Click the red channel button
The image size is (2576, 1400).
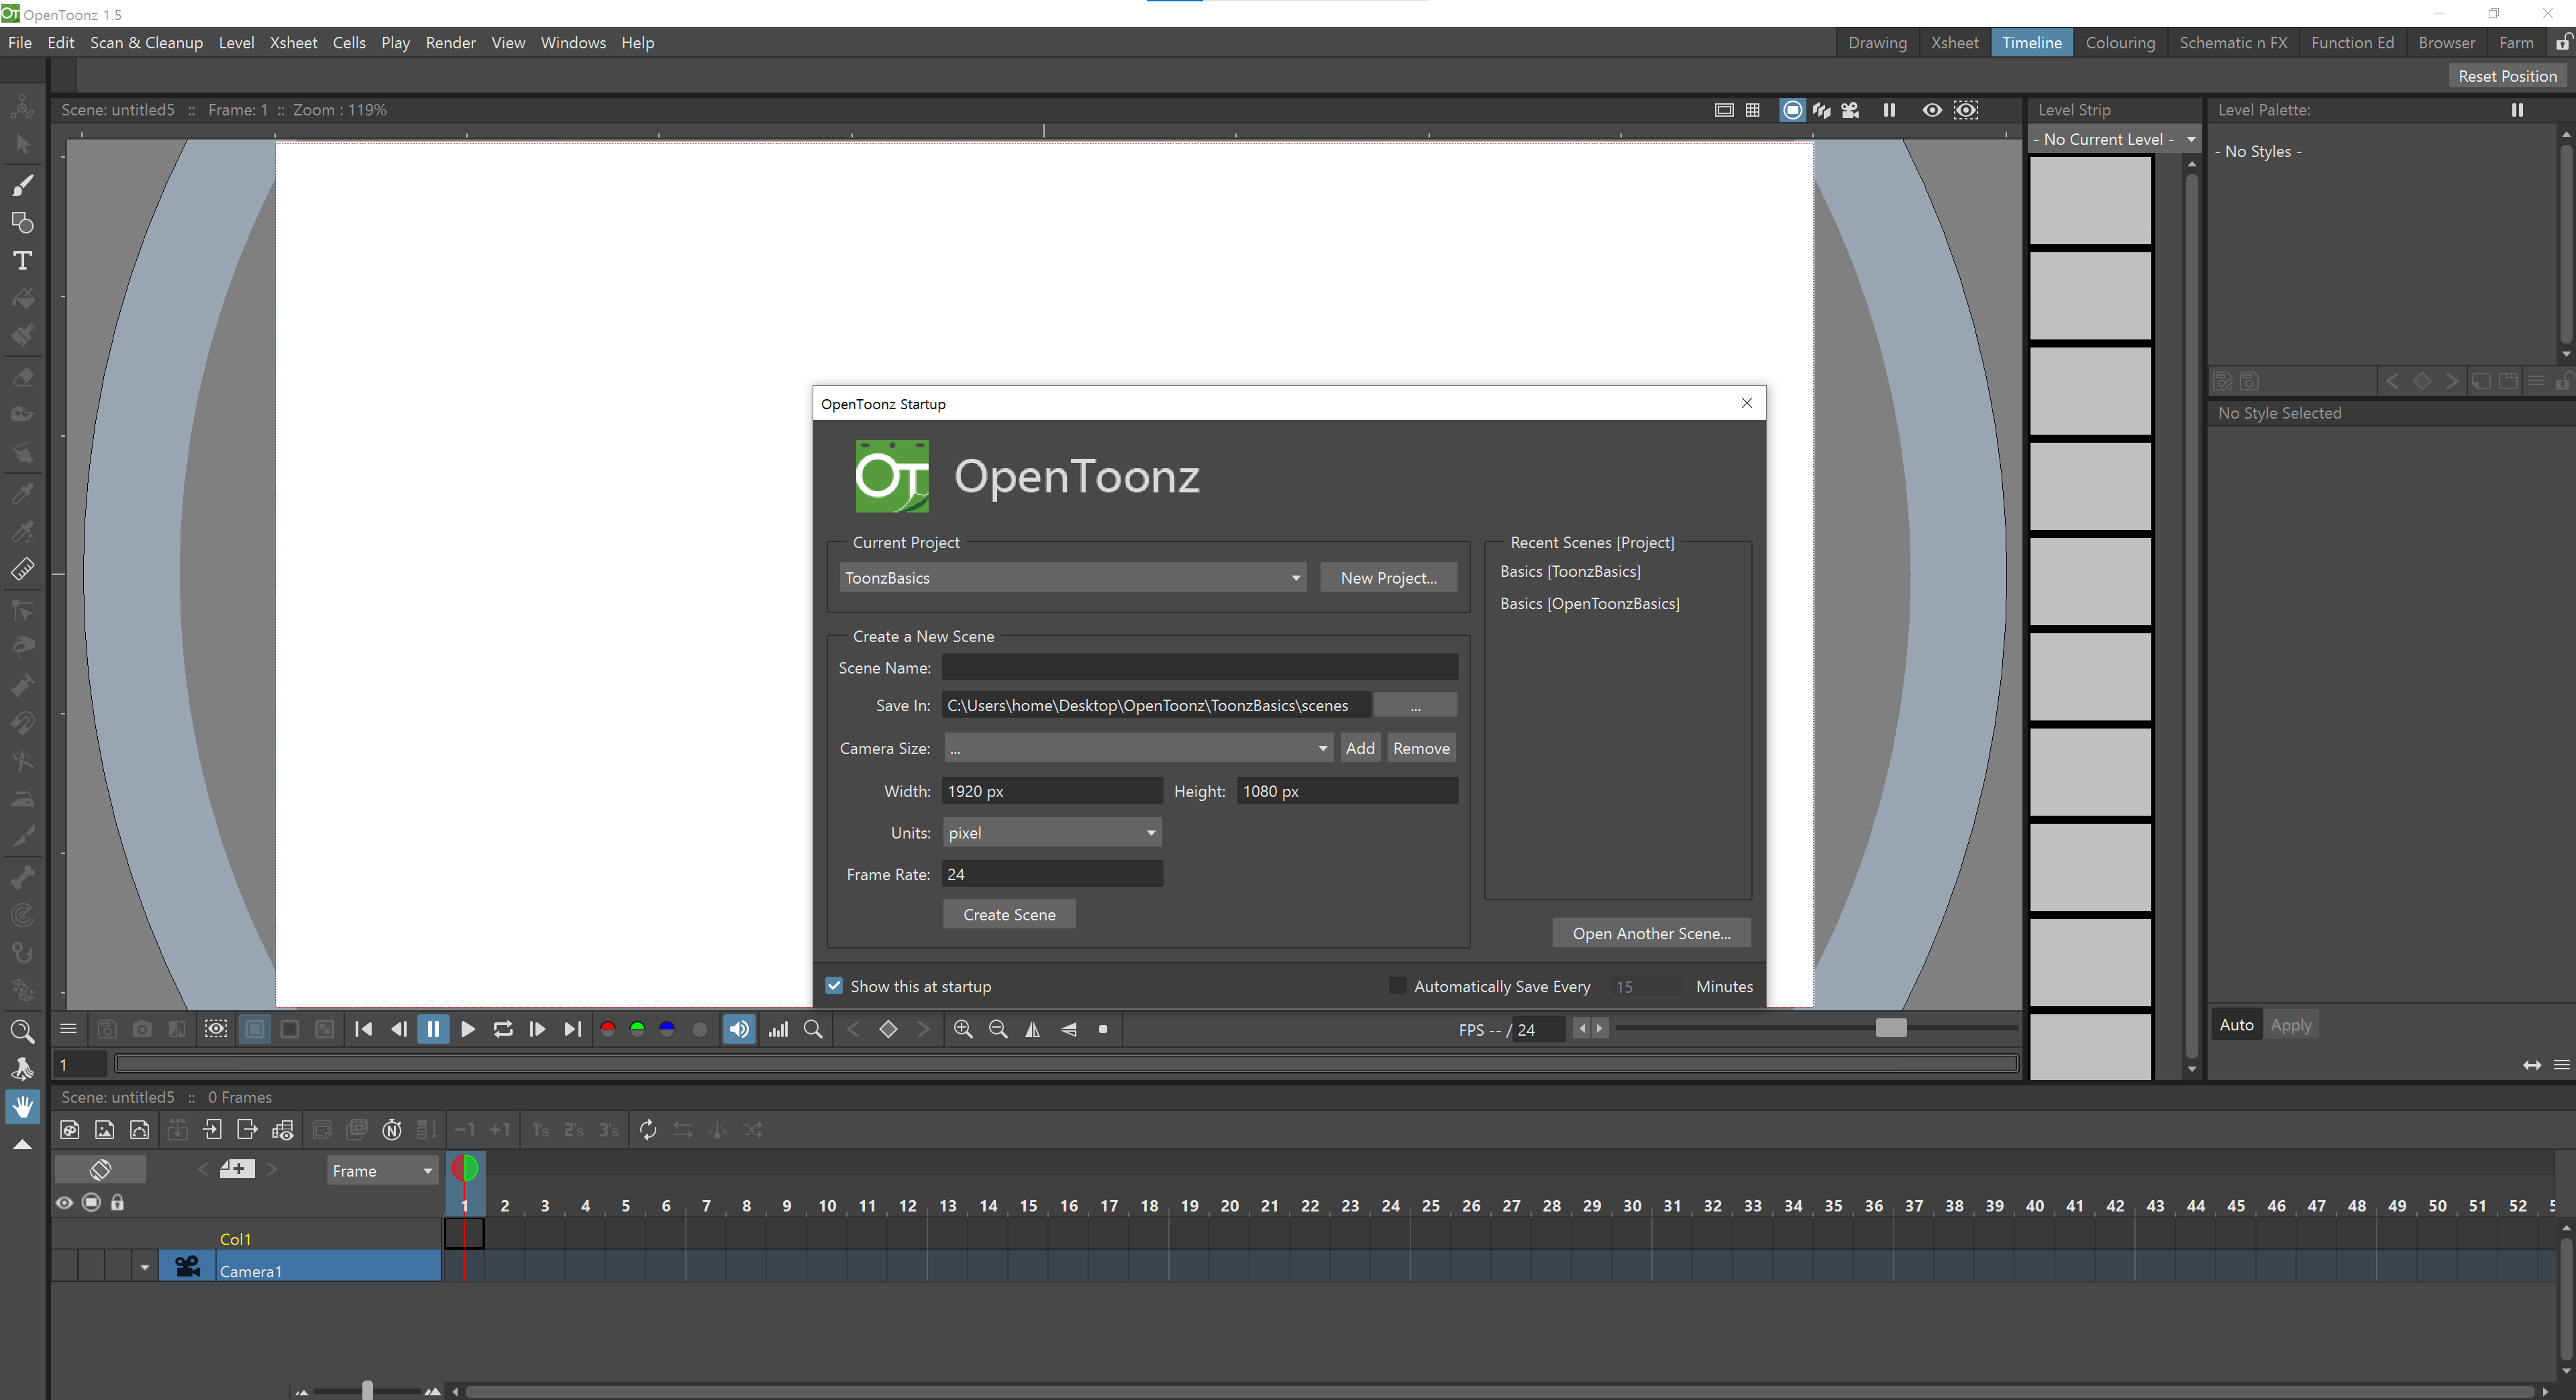point(607,1029)
